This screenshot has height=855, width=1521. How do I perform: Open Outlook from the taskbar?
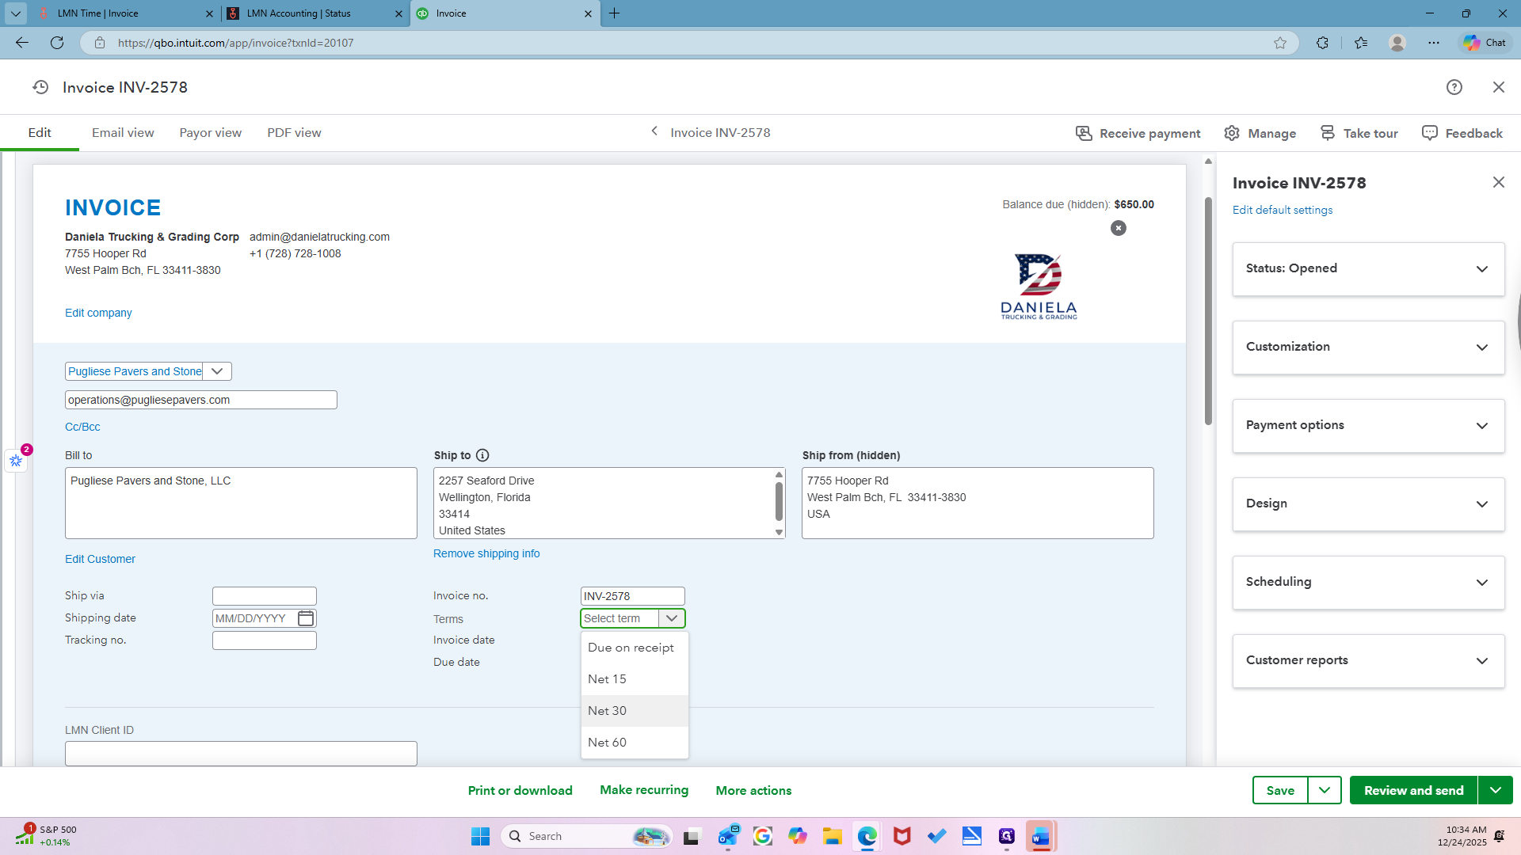728,836
